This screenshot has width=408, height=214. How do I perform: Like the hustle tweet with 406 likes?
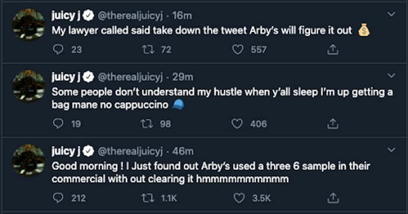[237, 124]
